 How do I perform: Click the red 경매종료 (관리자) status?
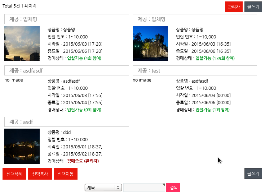(x=83, y=161)
